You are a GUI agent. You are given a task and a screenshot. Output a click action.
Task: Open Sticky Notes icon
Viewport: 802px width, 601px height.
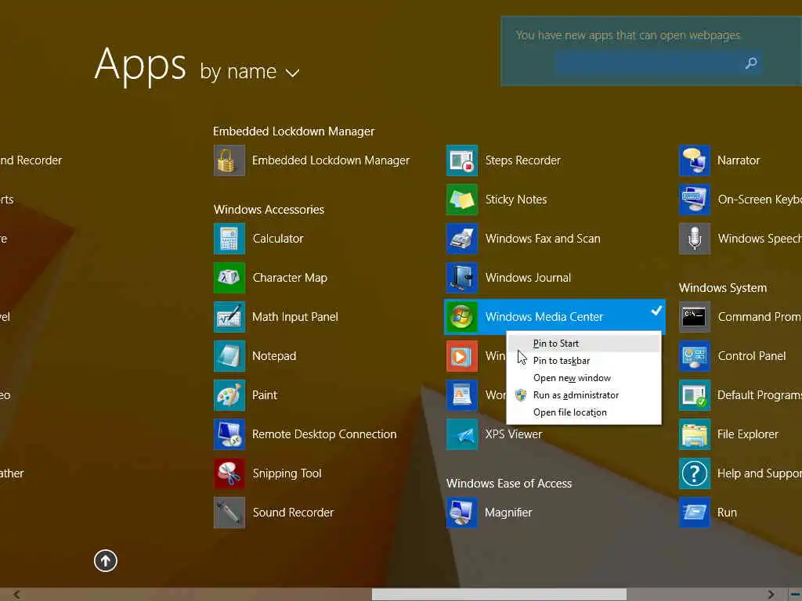click(462, 200)
